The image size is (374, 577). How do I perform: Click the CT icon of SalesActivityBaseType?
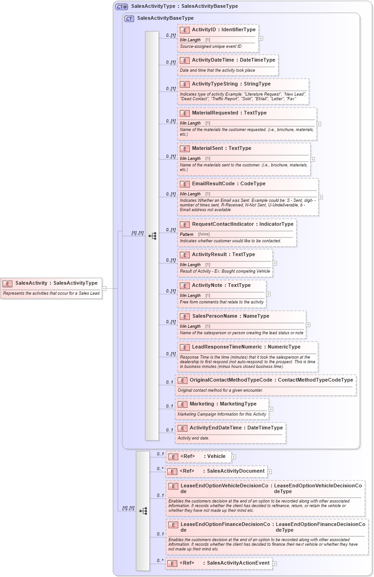coord(129,18)
